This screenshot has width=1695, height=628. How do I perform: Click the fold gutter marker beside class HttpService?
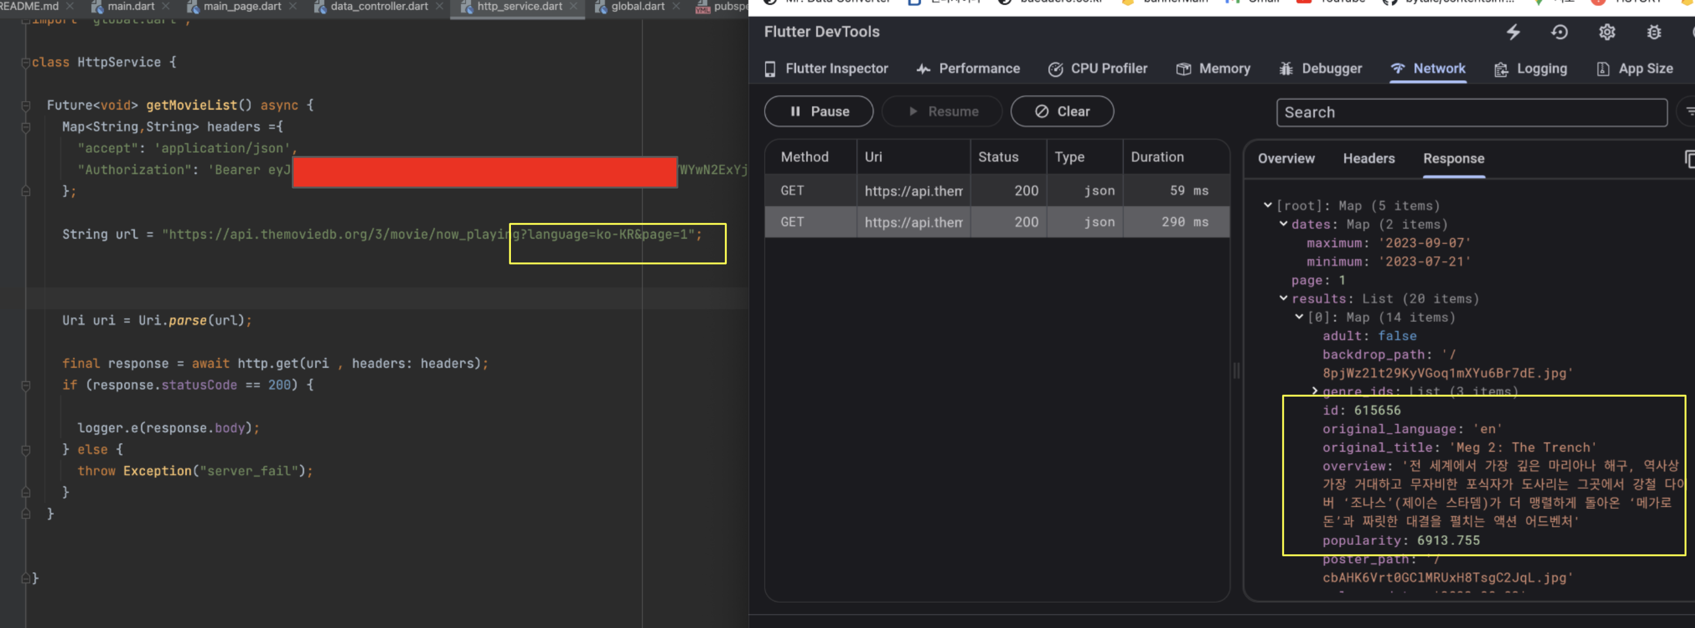26,63
